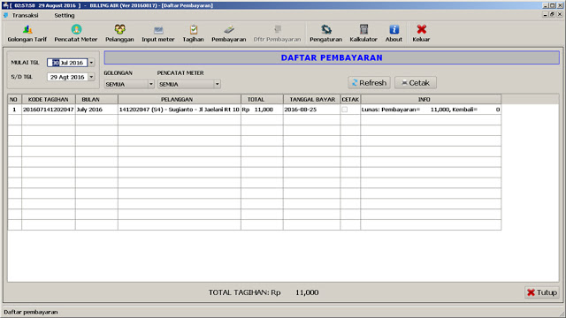
Task: Click the application icon in title bar
Action: (5, 5)
